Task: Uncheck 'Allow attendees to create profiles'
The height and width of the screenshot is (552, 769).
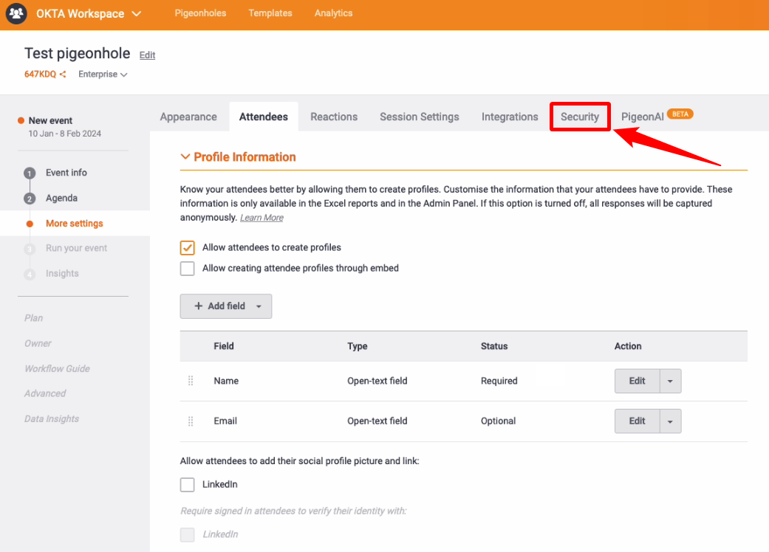Action: pyautogui.click(x=187, y=247)
